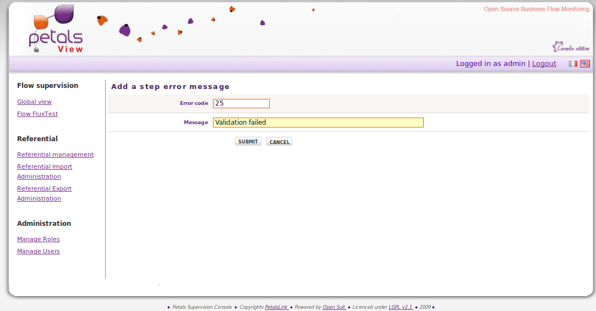Open the Open Suit footer link
This screenshot has width=596, height=311.
[333, 307]
